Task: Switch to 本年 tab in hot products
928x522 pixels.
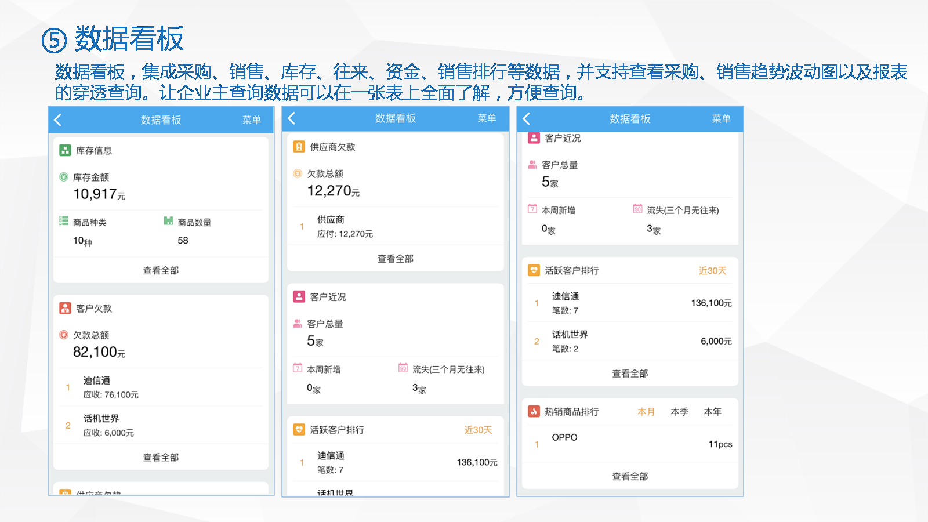Action: (712, 412)
